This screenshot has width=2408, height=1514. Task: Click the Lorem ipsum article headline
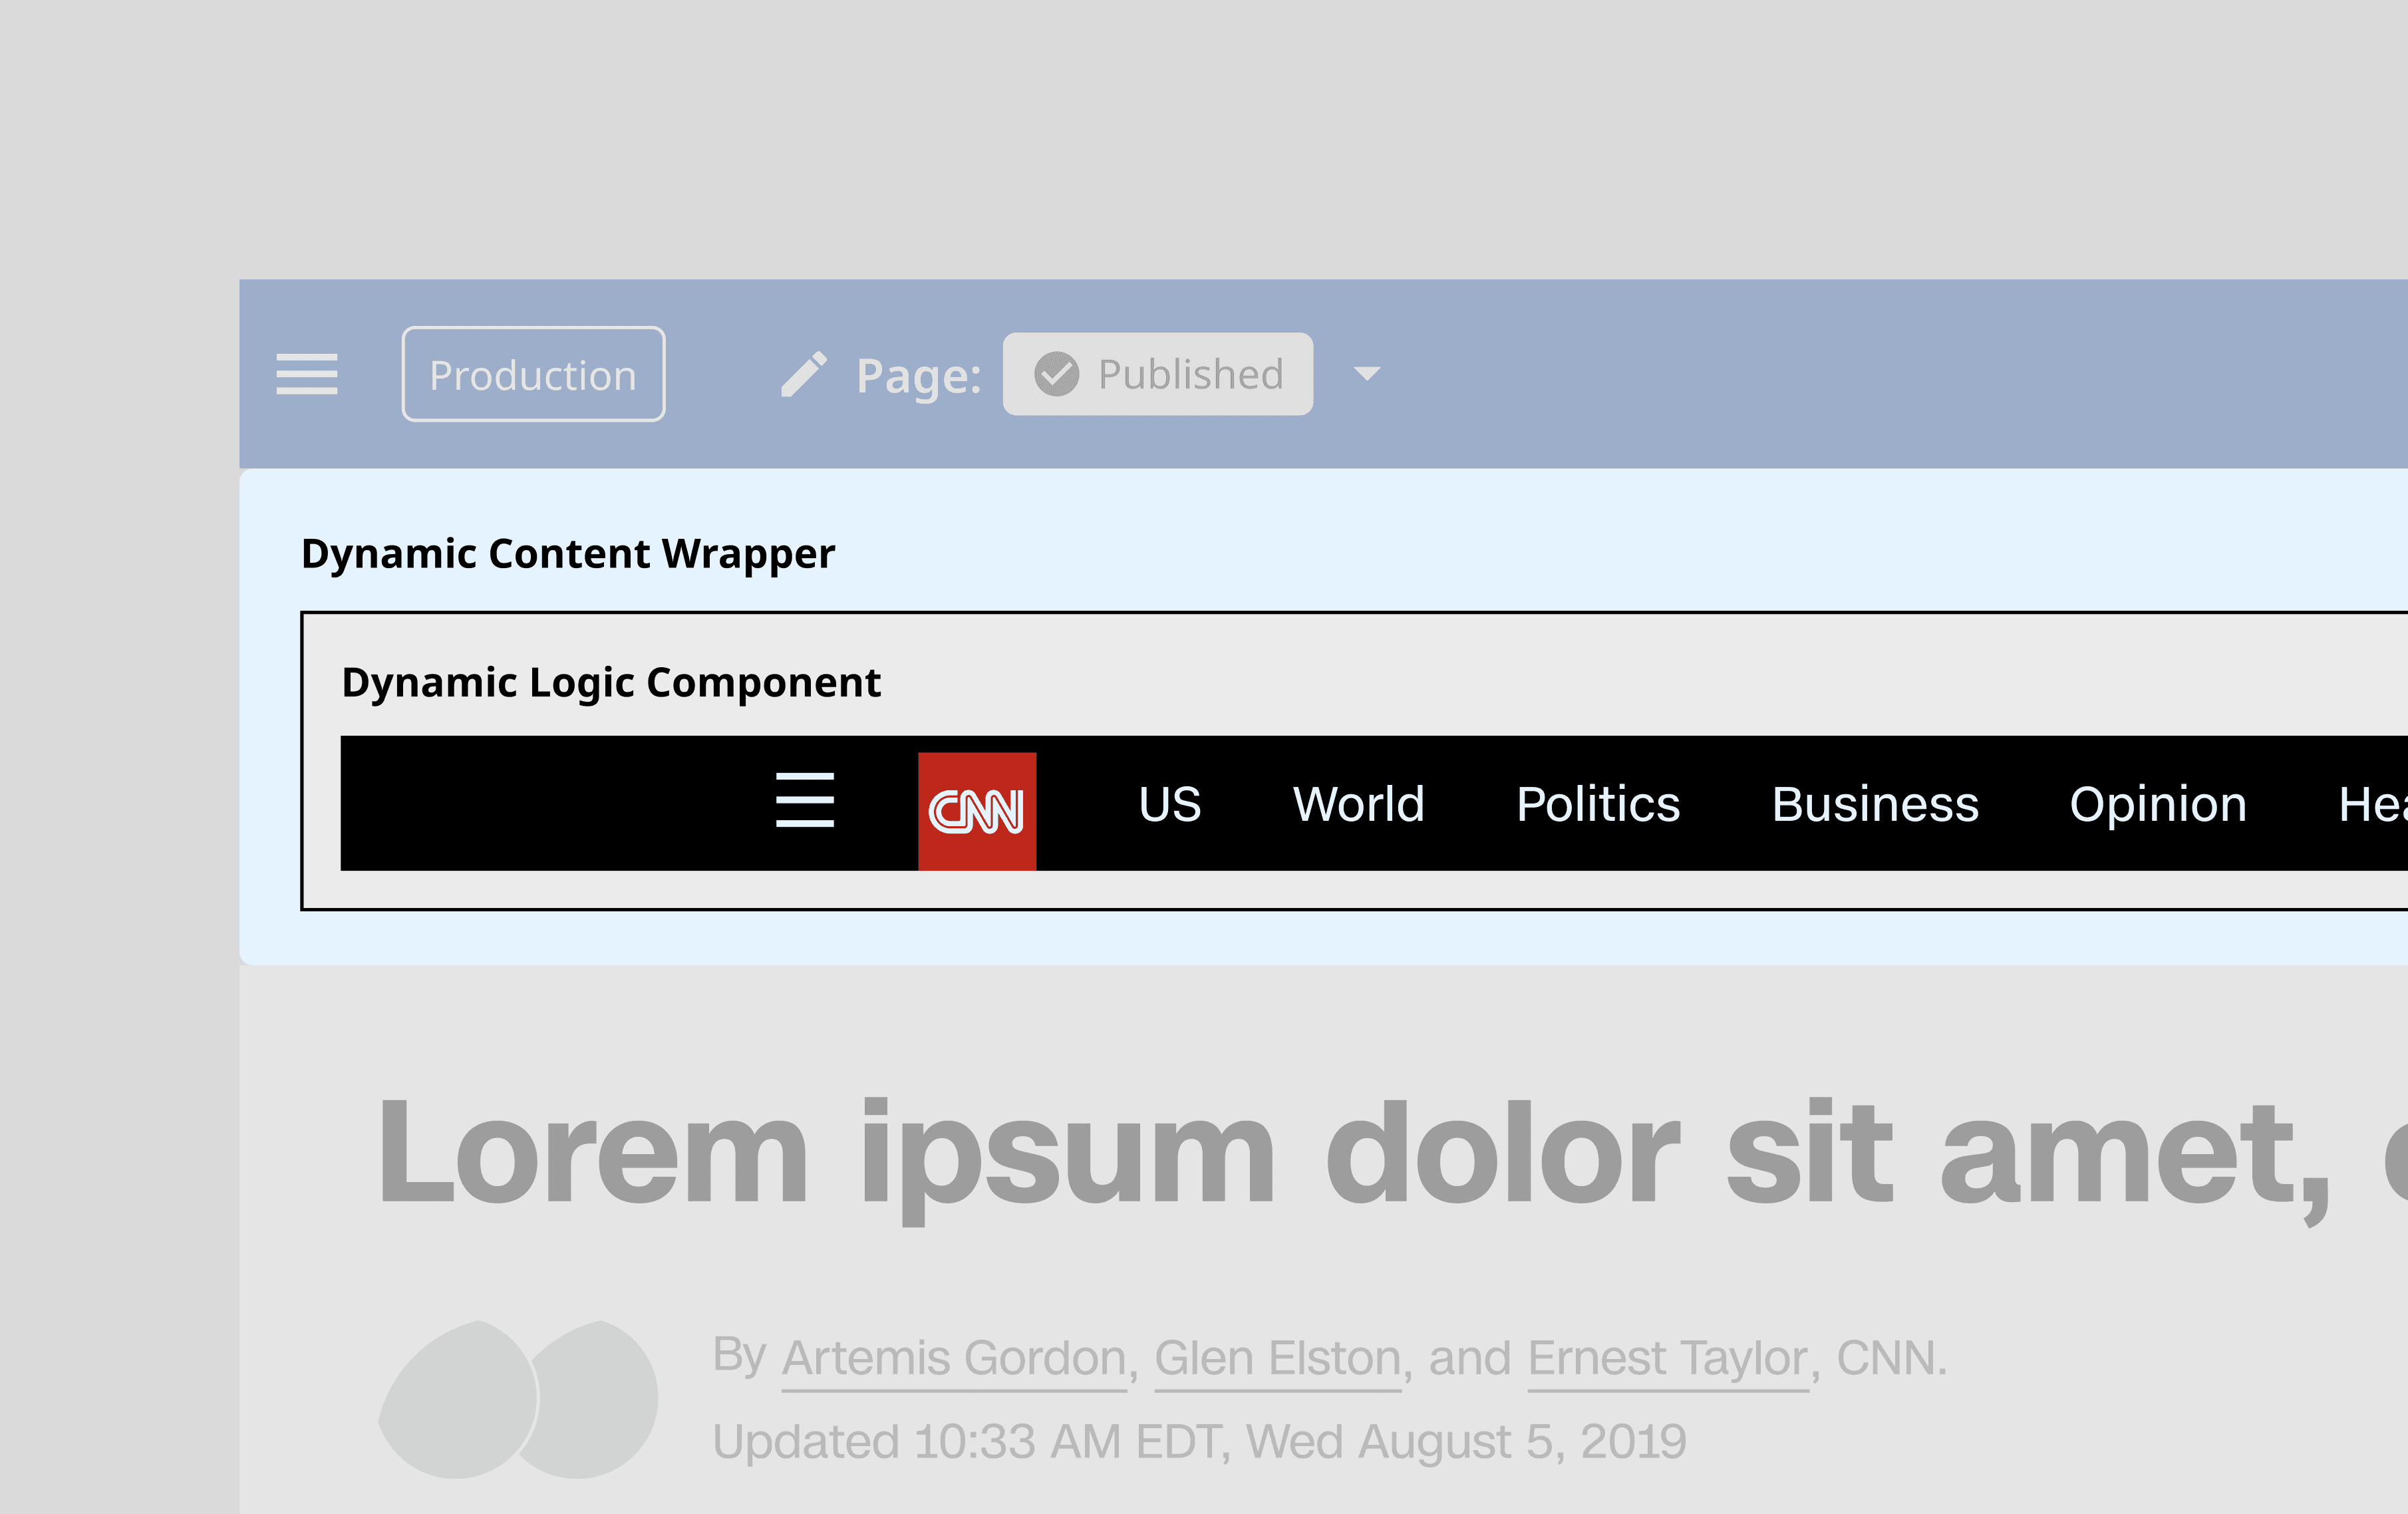[1350, 1155]
